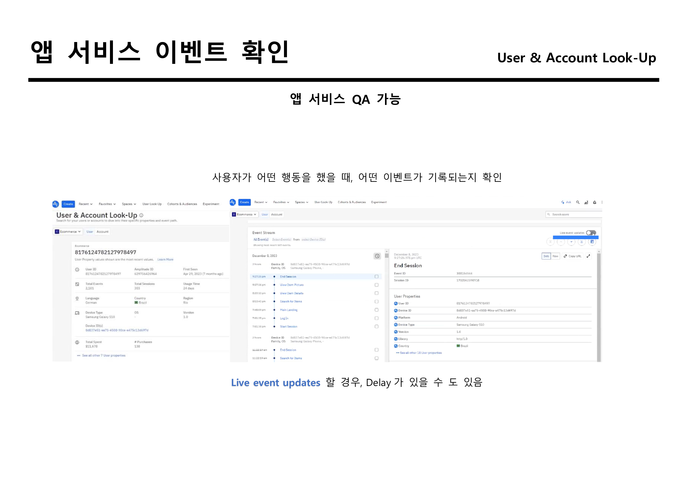Jump to the oldest event with the double-down arrow
Image resolution: width=697 pixels, height=493 pixels.
click(582, 242)
